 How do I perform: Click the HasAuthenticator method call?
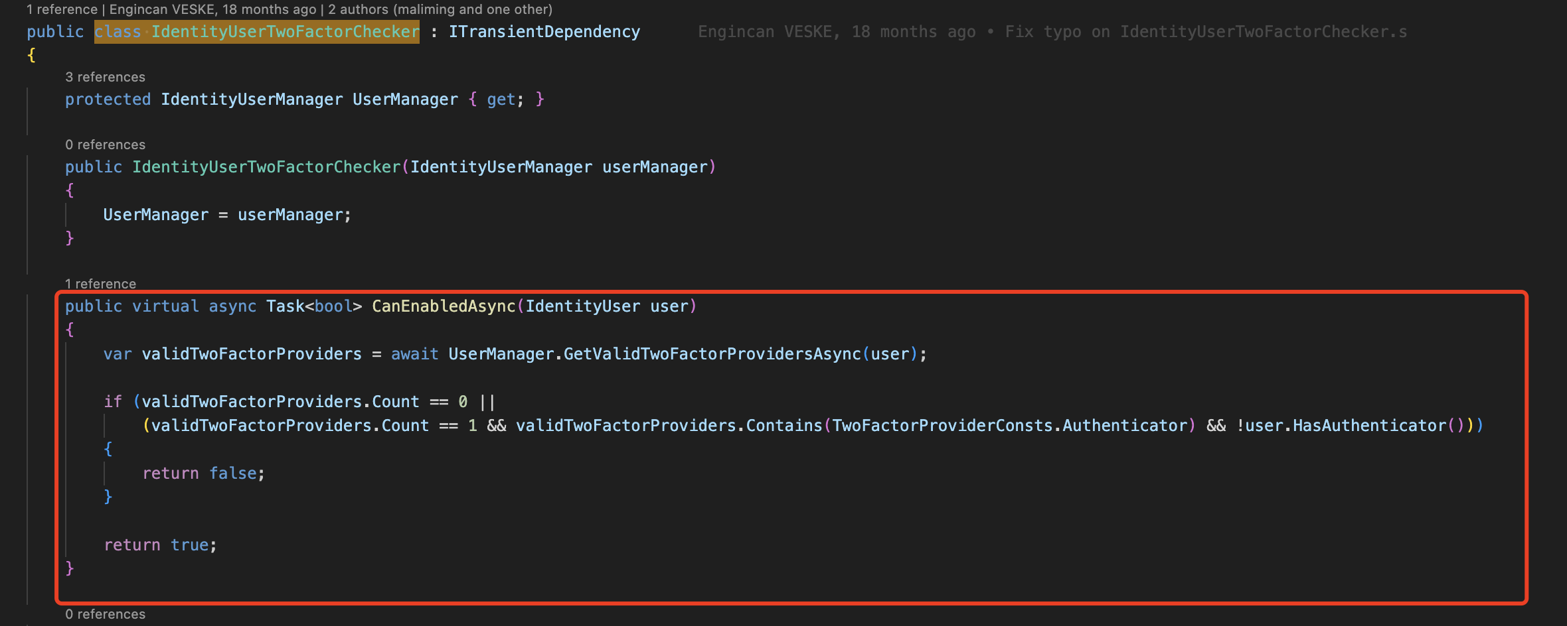coord(1368,426)
